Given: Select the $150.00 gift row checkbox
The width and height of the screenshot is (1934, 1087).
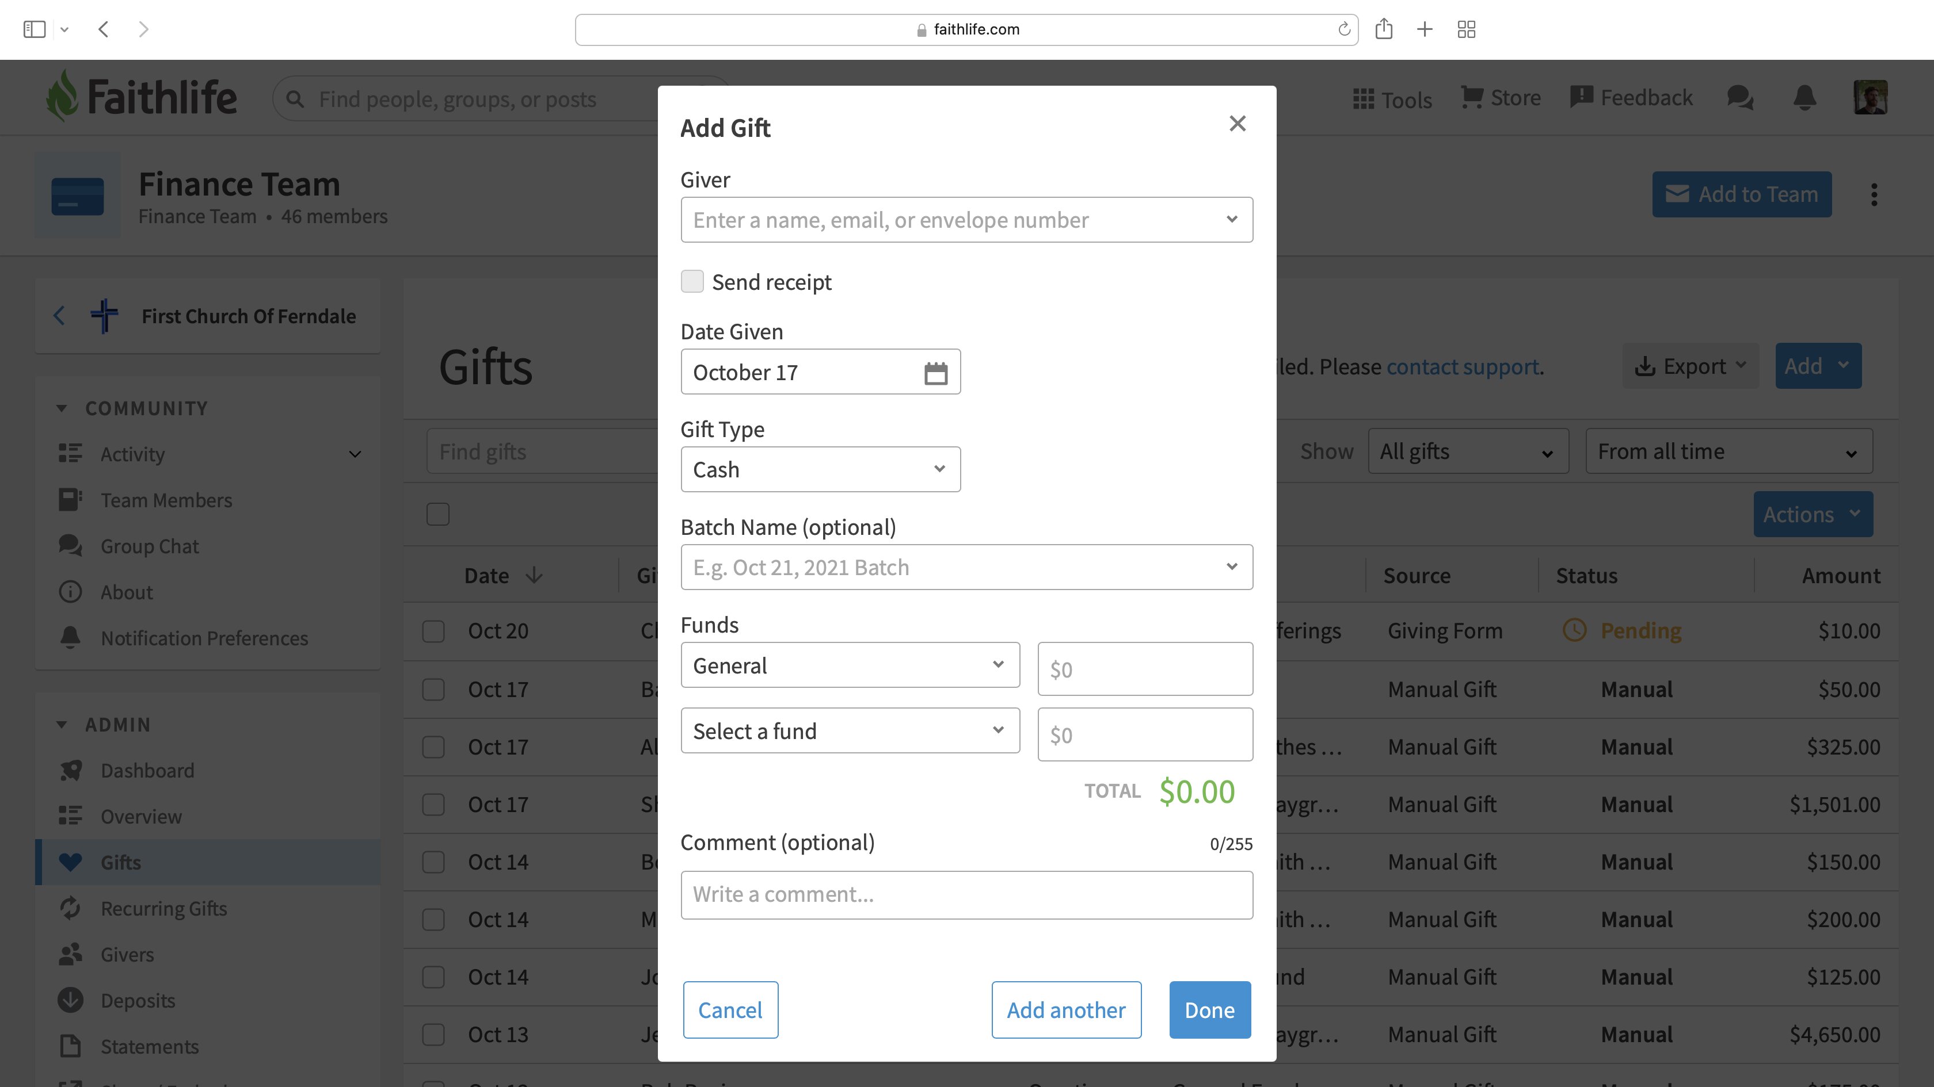Looking at the screenshot, I should tap(433, 862).
